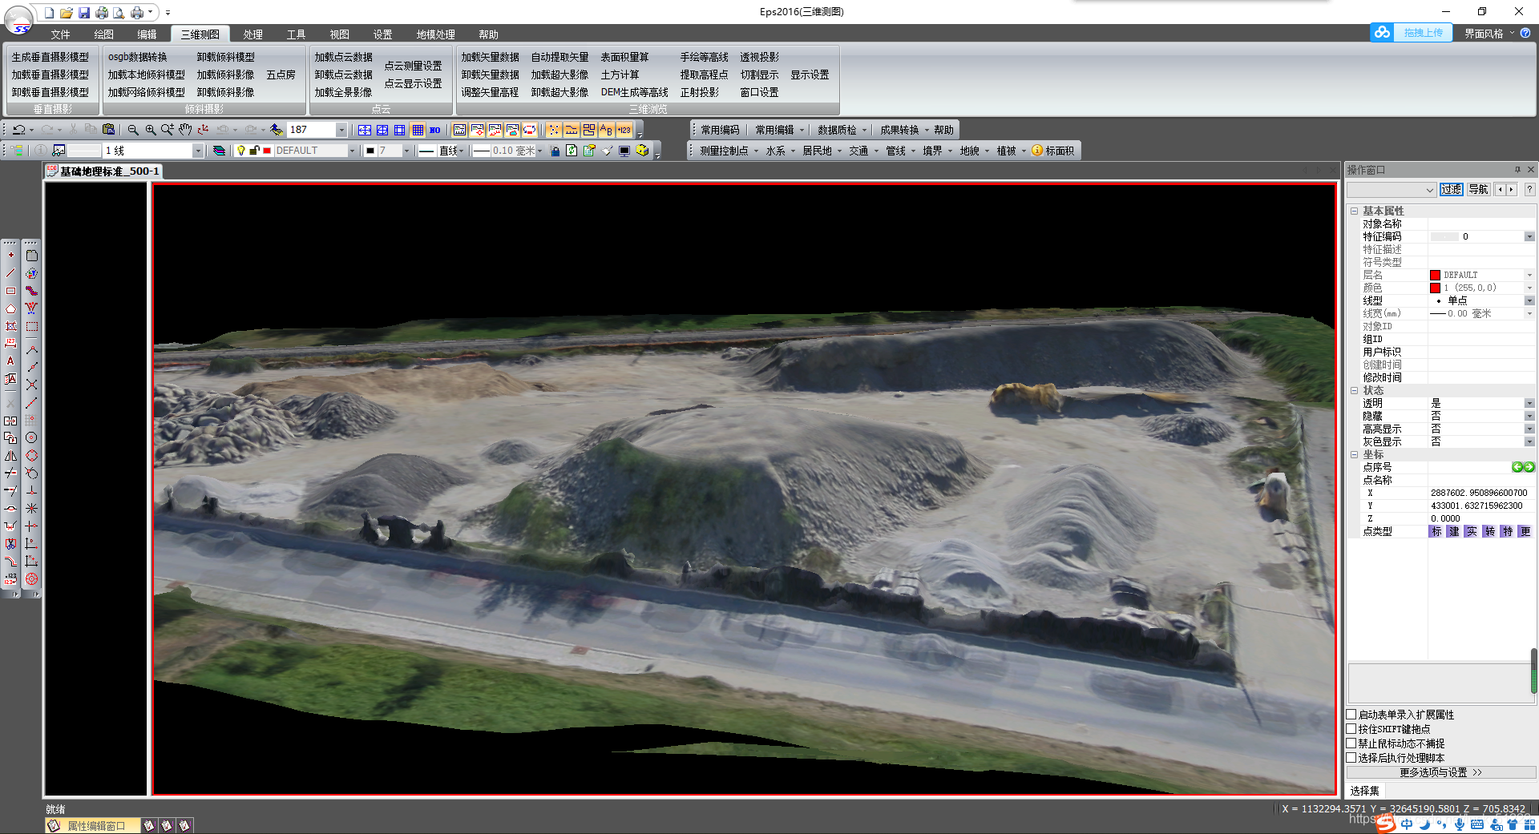Screen dimensions: 1539x834
Task: Click the zoom in magnifier icon
Action: click(x=150, y=130)
